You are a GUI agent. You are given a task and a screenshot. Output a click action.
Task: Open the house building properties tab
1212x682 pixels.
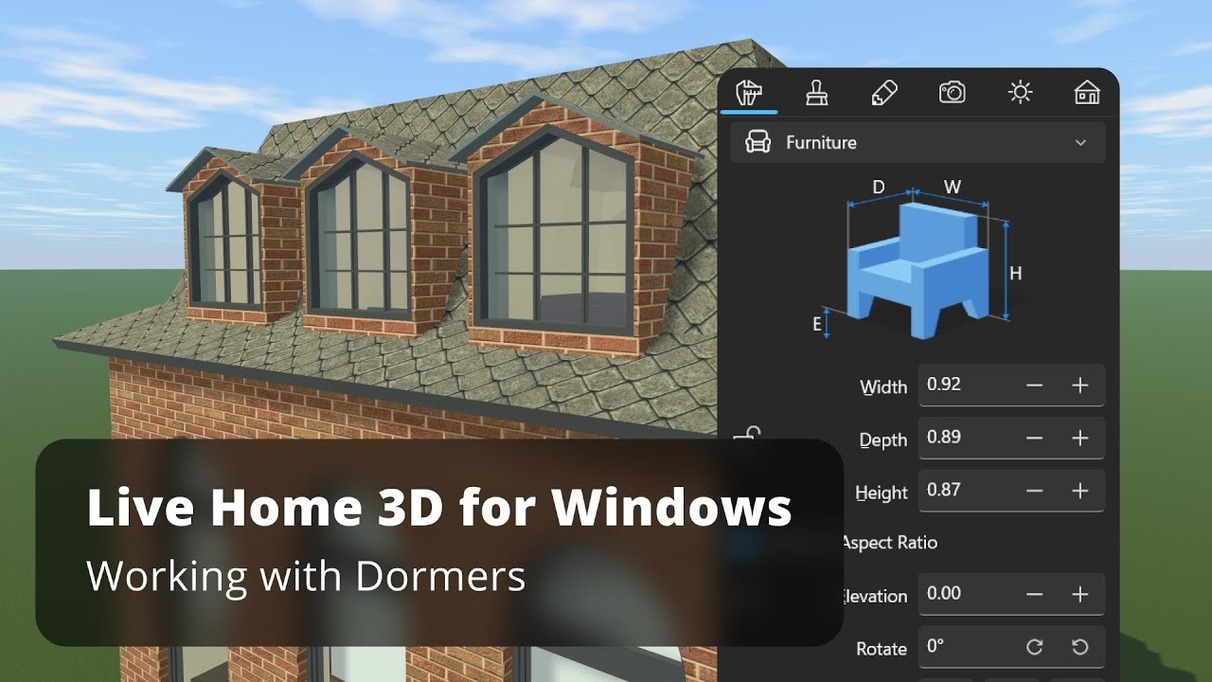coord(1087,92)
